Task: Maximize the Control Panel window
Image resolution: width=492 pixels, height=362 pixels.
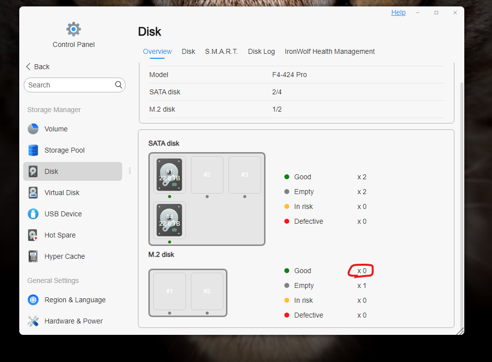Action: (436, 12)
